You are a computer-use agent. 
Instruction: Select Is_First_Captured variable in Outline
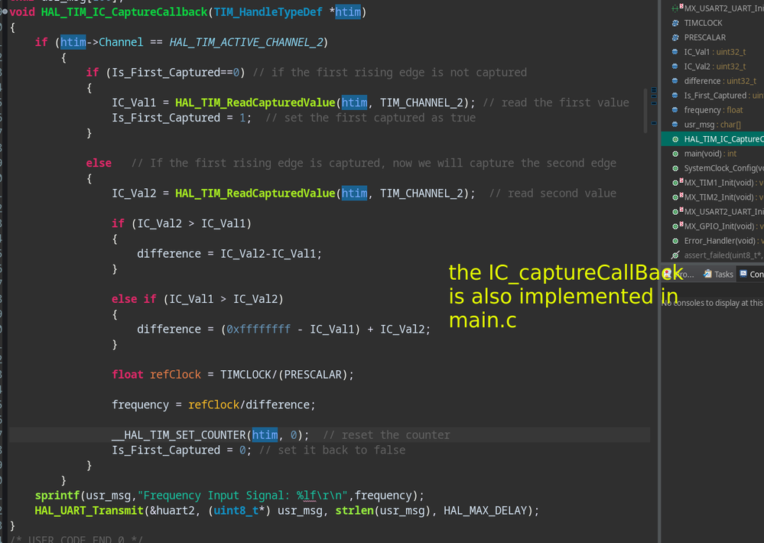723,96
